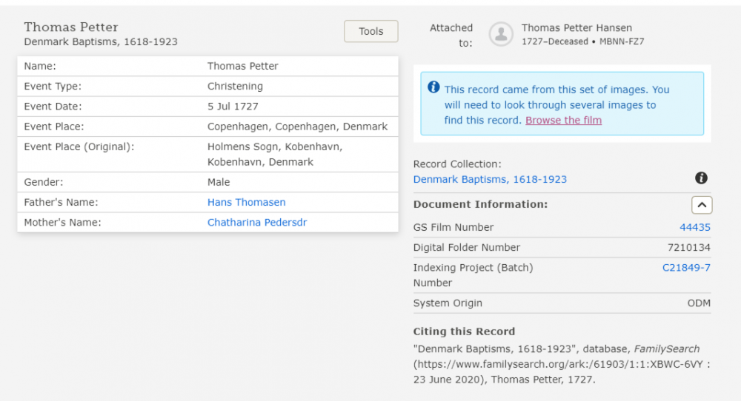Click the Thomas Petter record title heading
This screenshot has width=741, height=401.
tap(71, 27)
